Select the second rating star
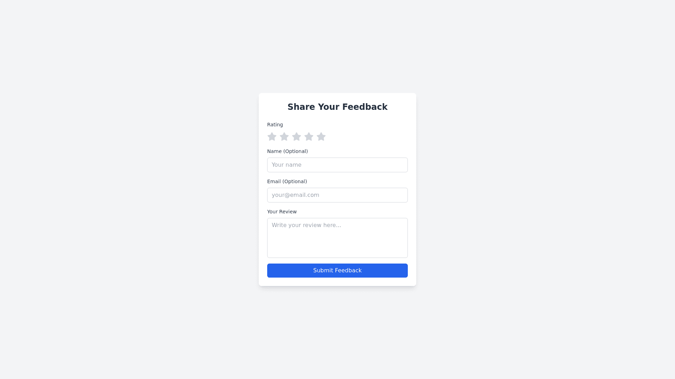The width and height of the screenshot is (675, 379). tap(284, 137)
